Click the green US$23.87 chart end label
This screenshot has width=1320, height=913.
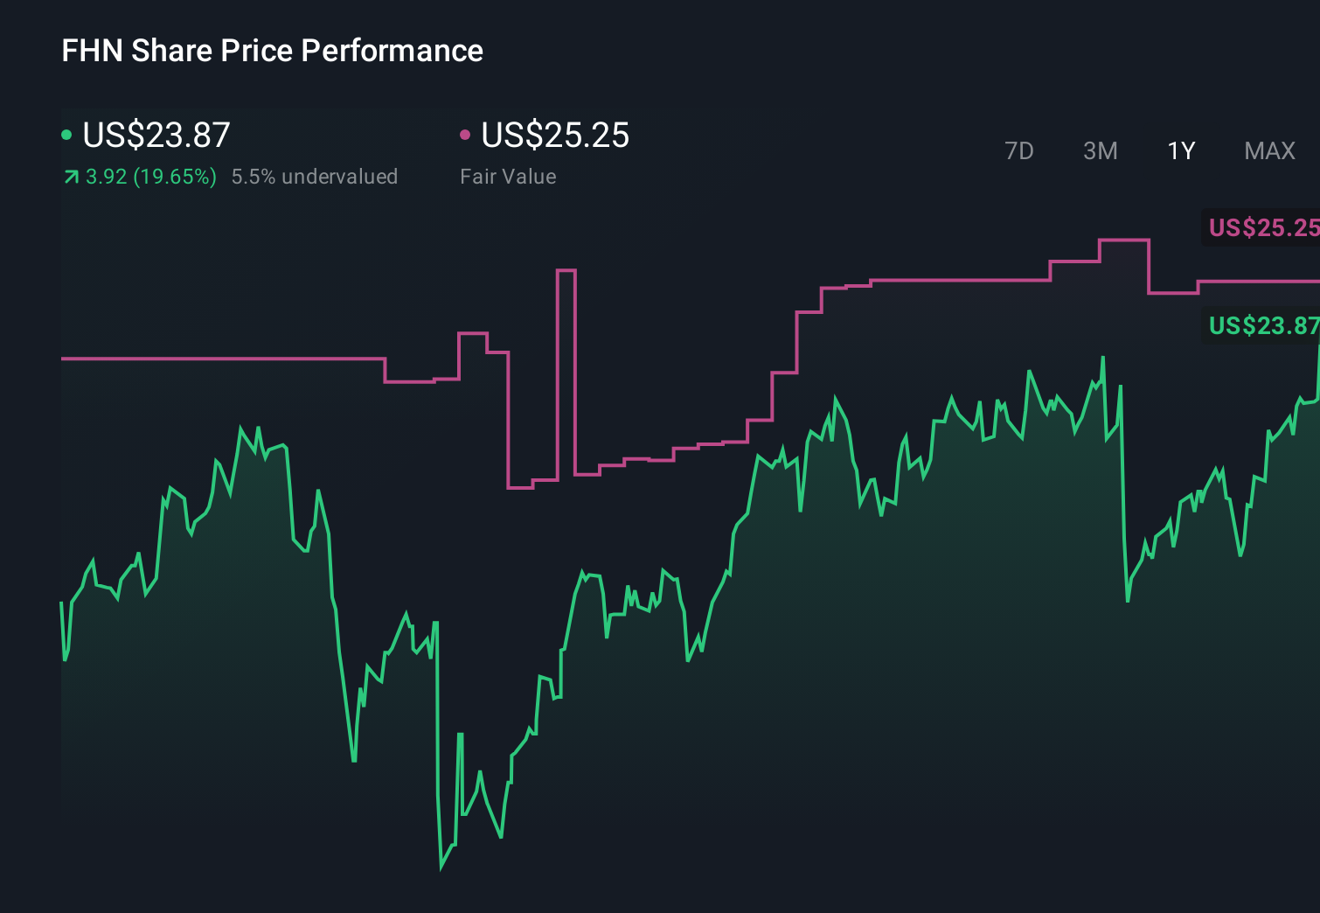tap(1262, 325)
